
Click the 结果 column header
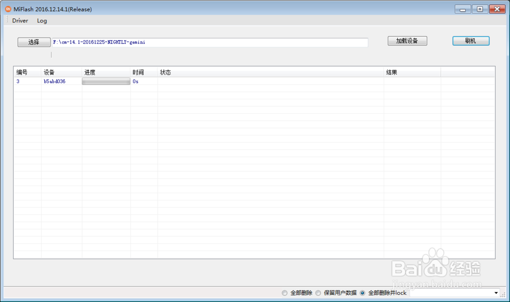tap(412, 72)
